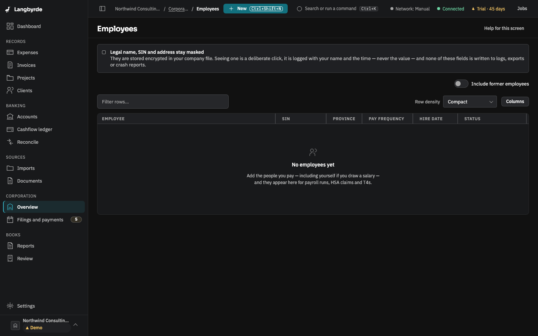Image resolution: width=538 pixels, height=336 pixels.
Task: Click the company building icon at bottom
Action: coord(15,326)
